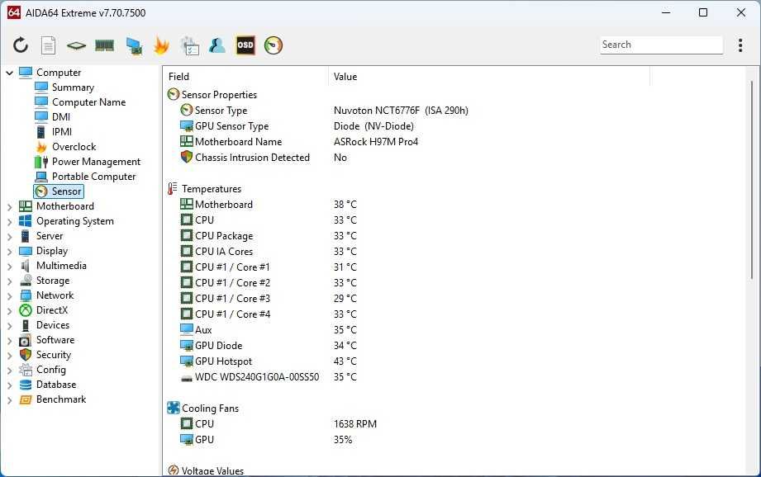This screenshot has height=477, width=761.
Task: Collapse the Computer tree node
Action: (10, 73)
